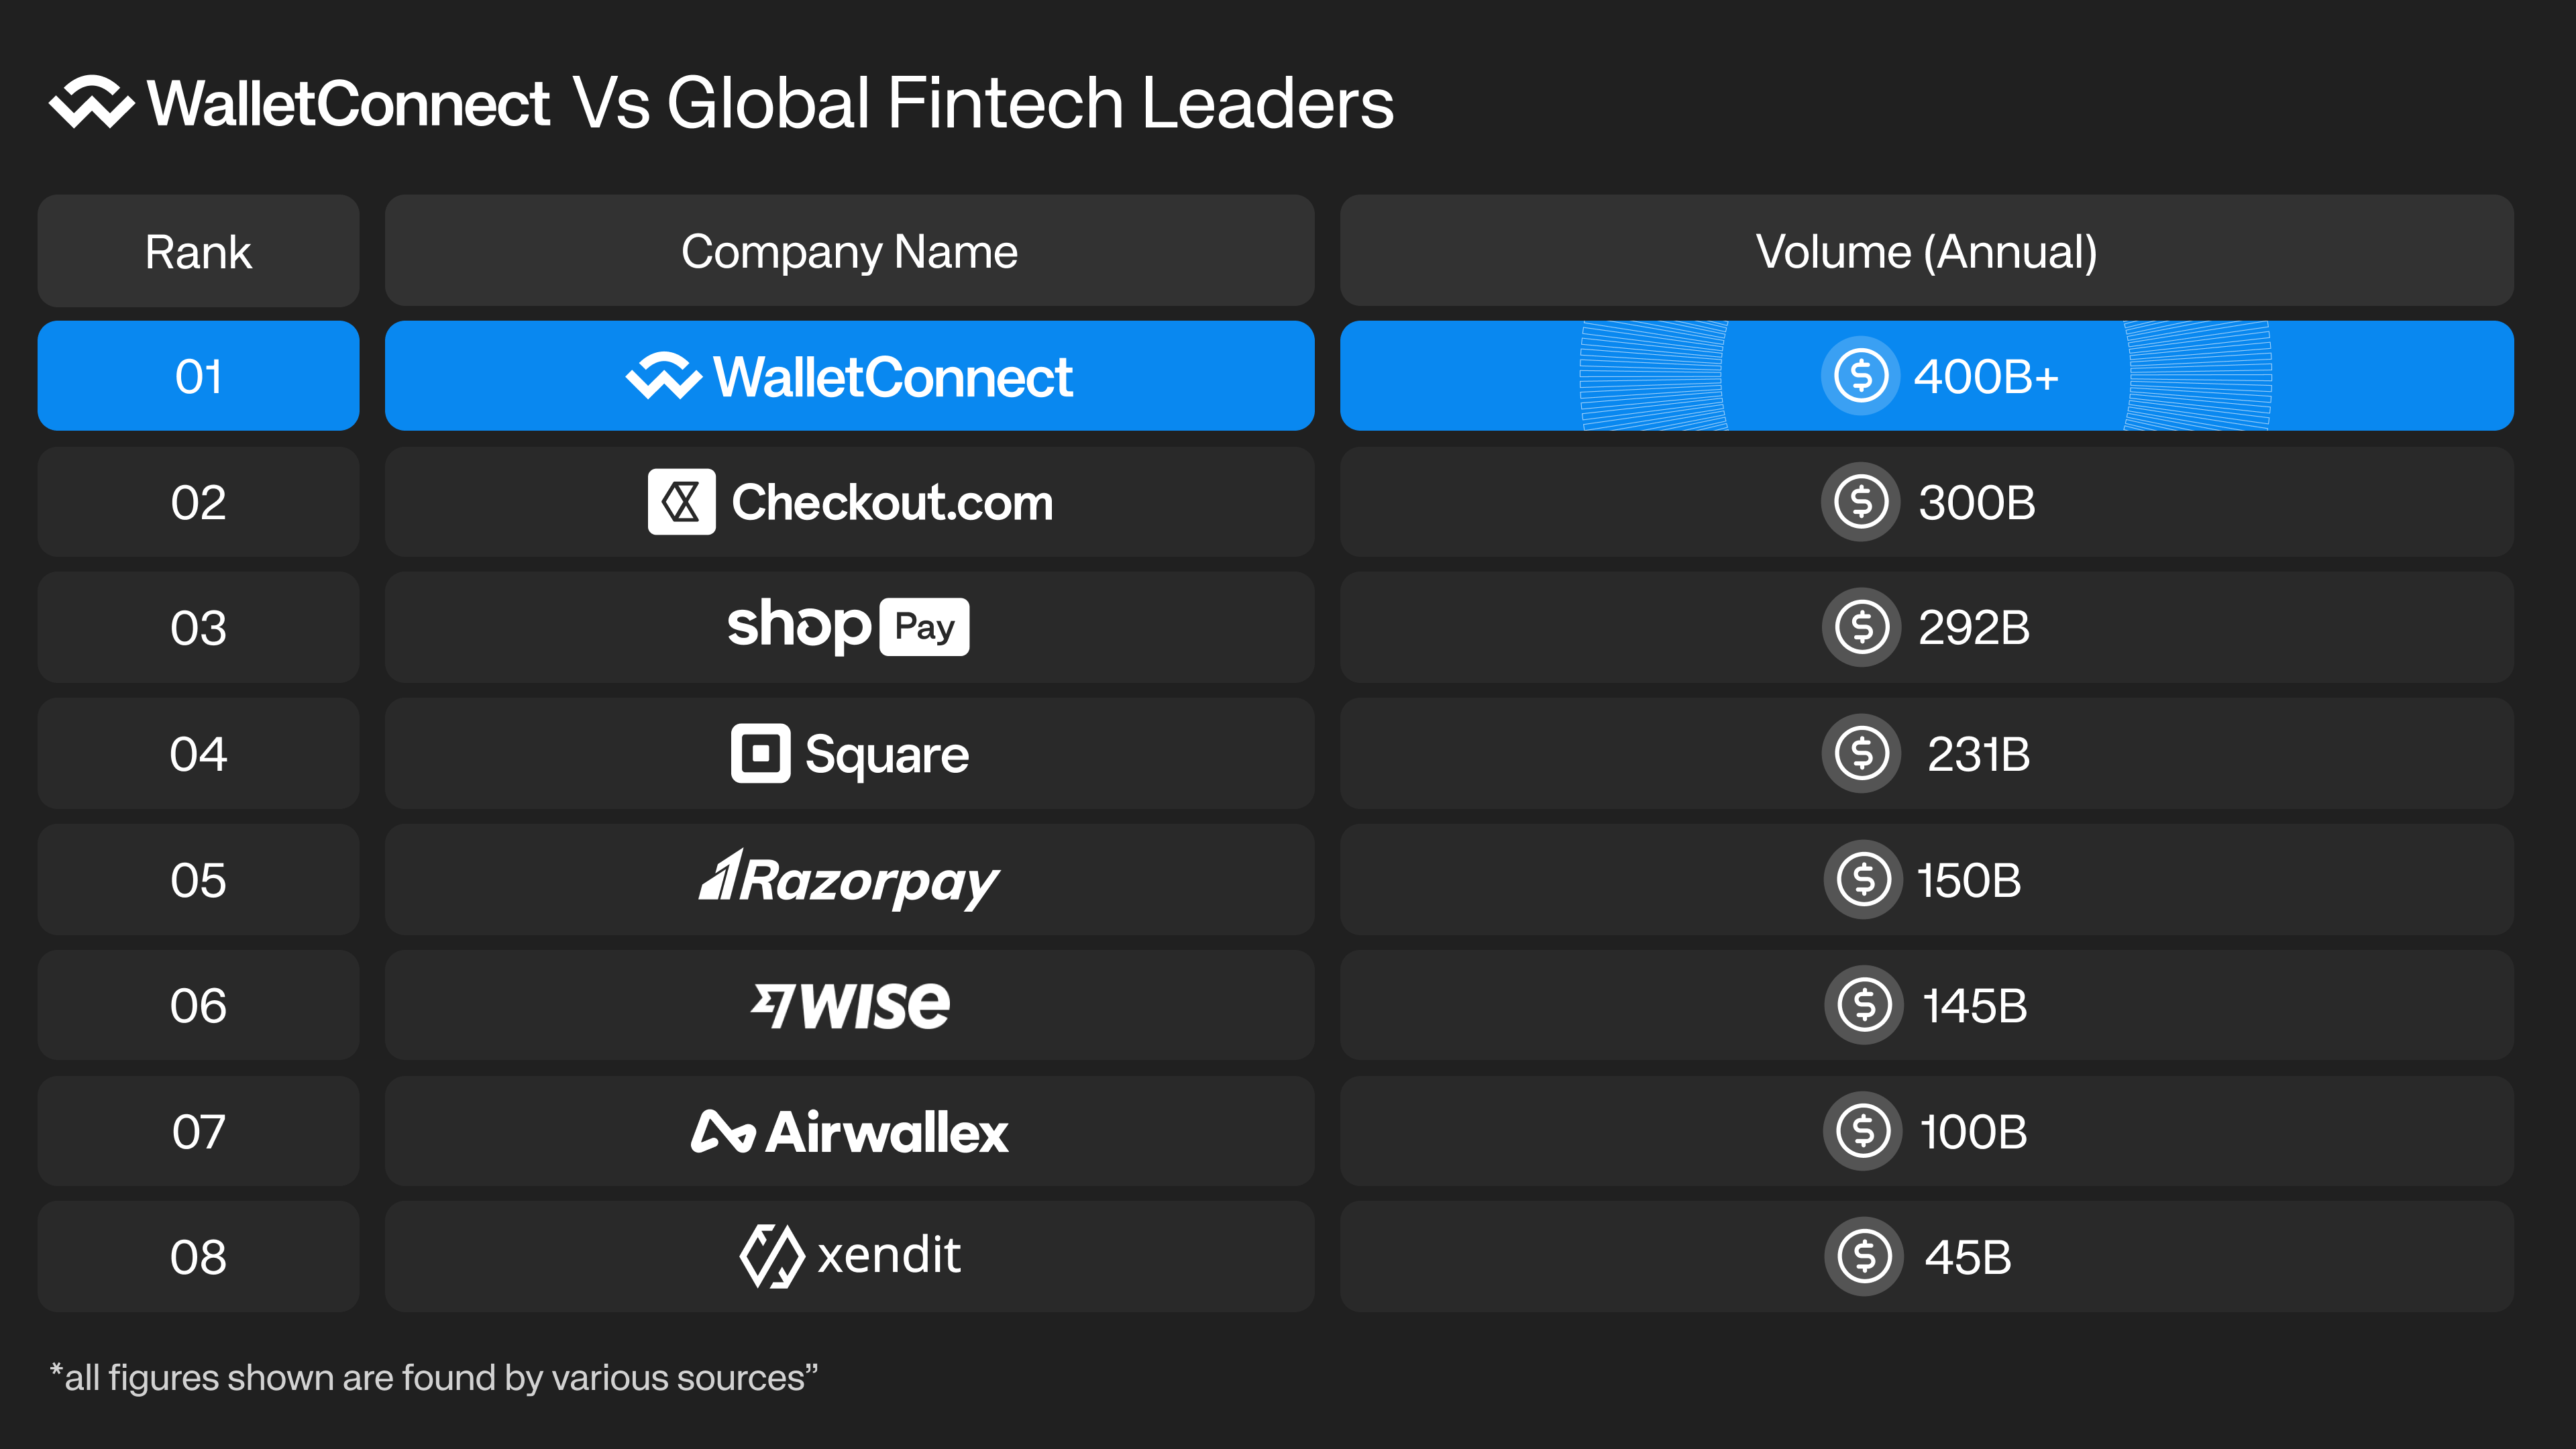2576x1449 pixels.
Task: Click the Rank column header
Action: (198, 251)
